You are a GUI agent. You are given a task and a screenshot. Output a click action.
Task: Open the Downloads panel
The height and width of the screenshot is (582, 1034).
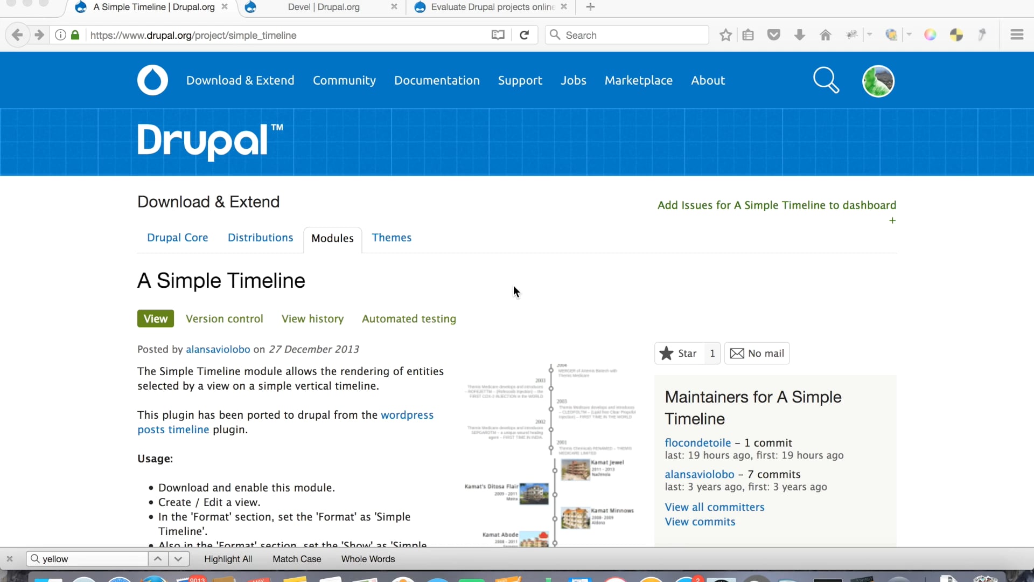click(x=799, y=34)
